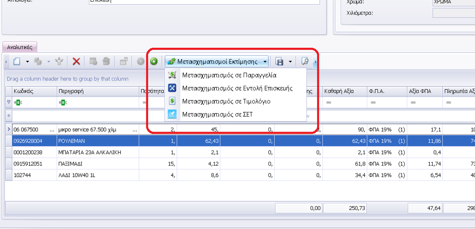Click the green move down arrow icon
This screenshot has width=475, height=229.
pos(154,61)
